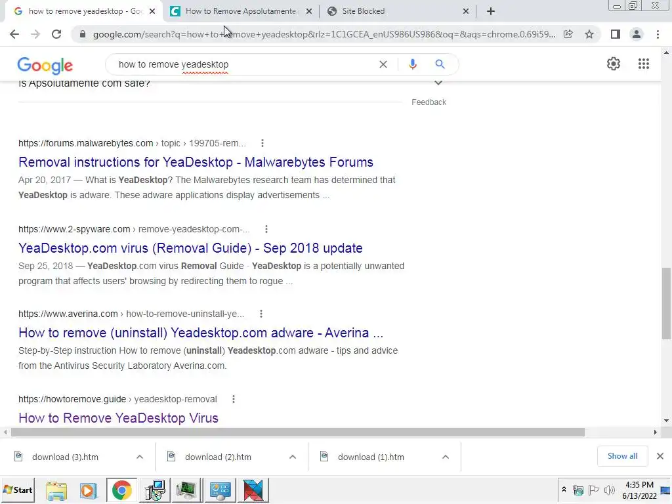Open the download (1).htm file
672x504 pixels.
click(x=370, y=457)
